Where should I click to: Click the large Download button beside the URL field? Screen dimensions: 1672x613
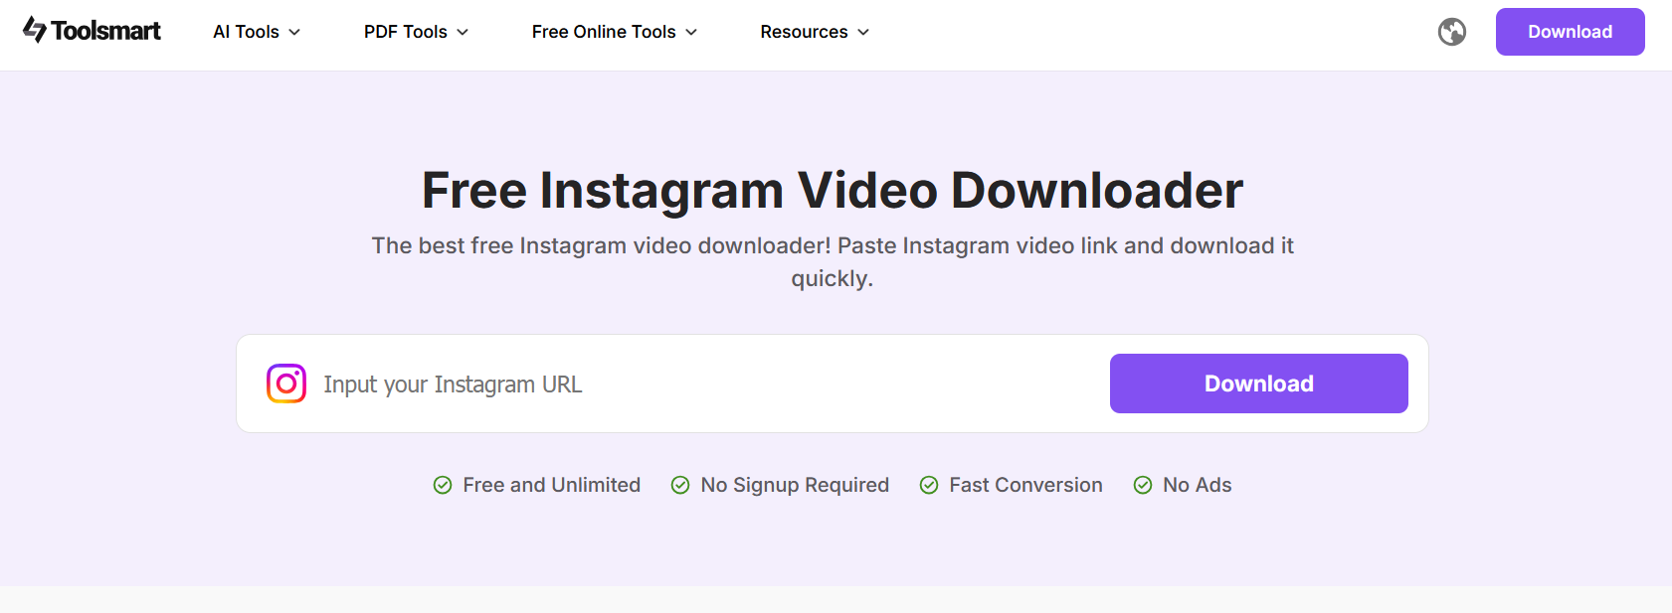[1259, 383]
